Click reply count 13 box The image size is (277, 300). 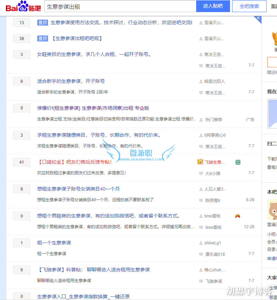(x=22, y=22)
